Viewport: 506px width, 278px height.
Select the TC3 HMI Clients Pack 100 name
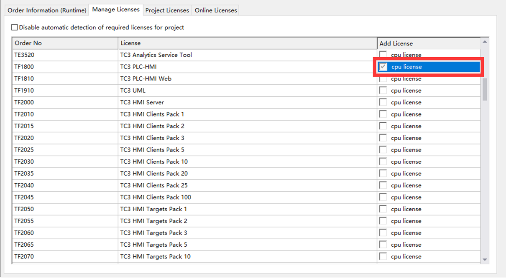[x=156, y=197]
